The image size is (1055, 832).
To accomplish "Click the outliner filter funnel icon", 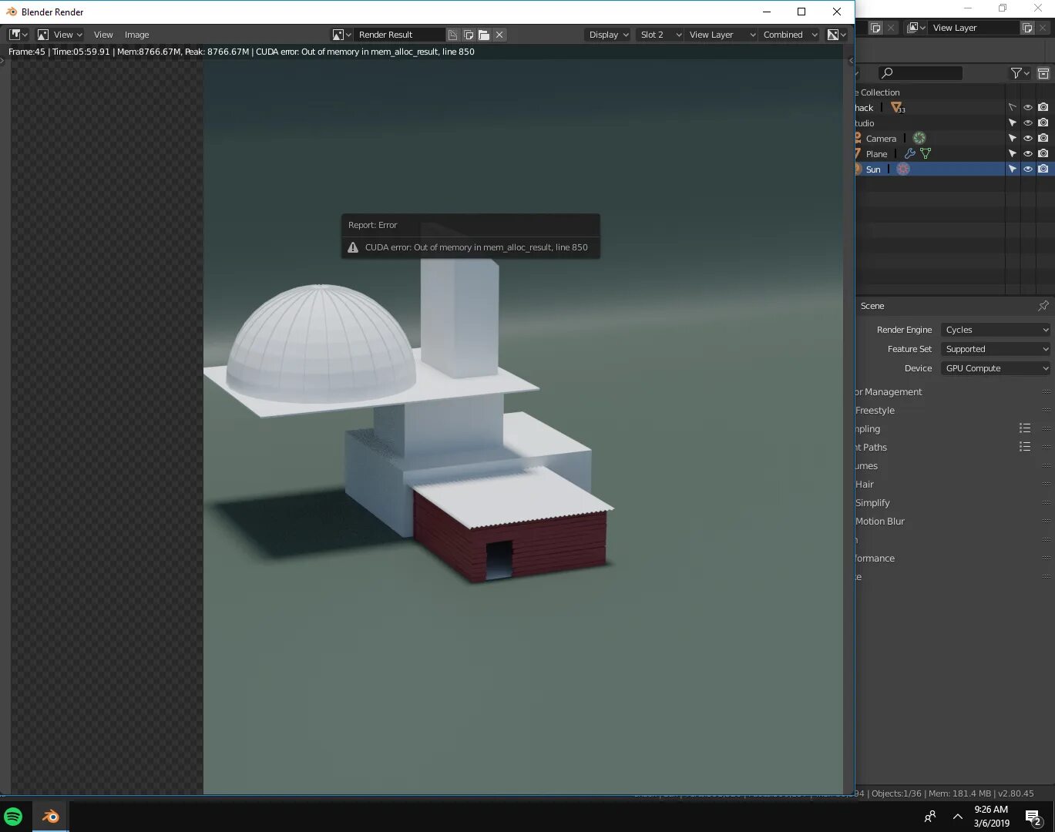I will click(x=1016, y=73).
